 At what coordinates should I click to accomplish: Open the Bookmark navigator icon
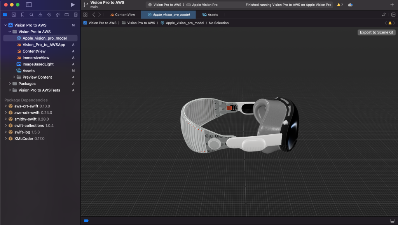click(x=23, y=14)
